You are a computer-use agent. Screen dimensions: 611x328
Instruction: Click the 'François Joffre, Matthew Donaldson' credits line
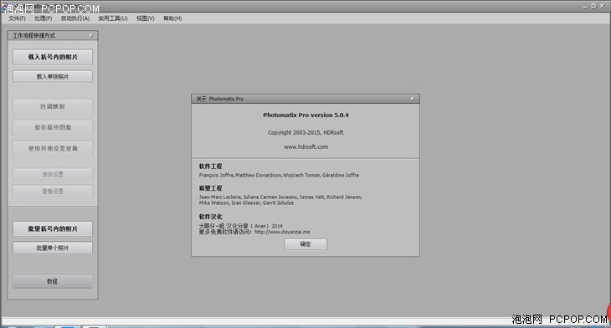point(279,176)
